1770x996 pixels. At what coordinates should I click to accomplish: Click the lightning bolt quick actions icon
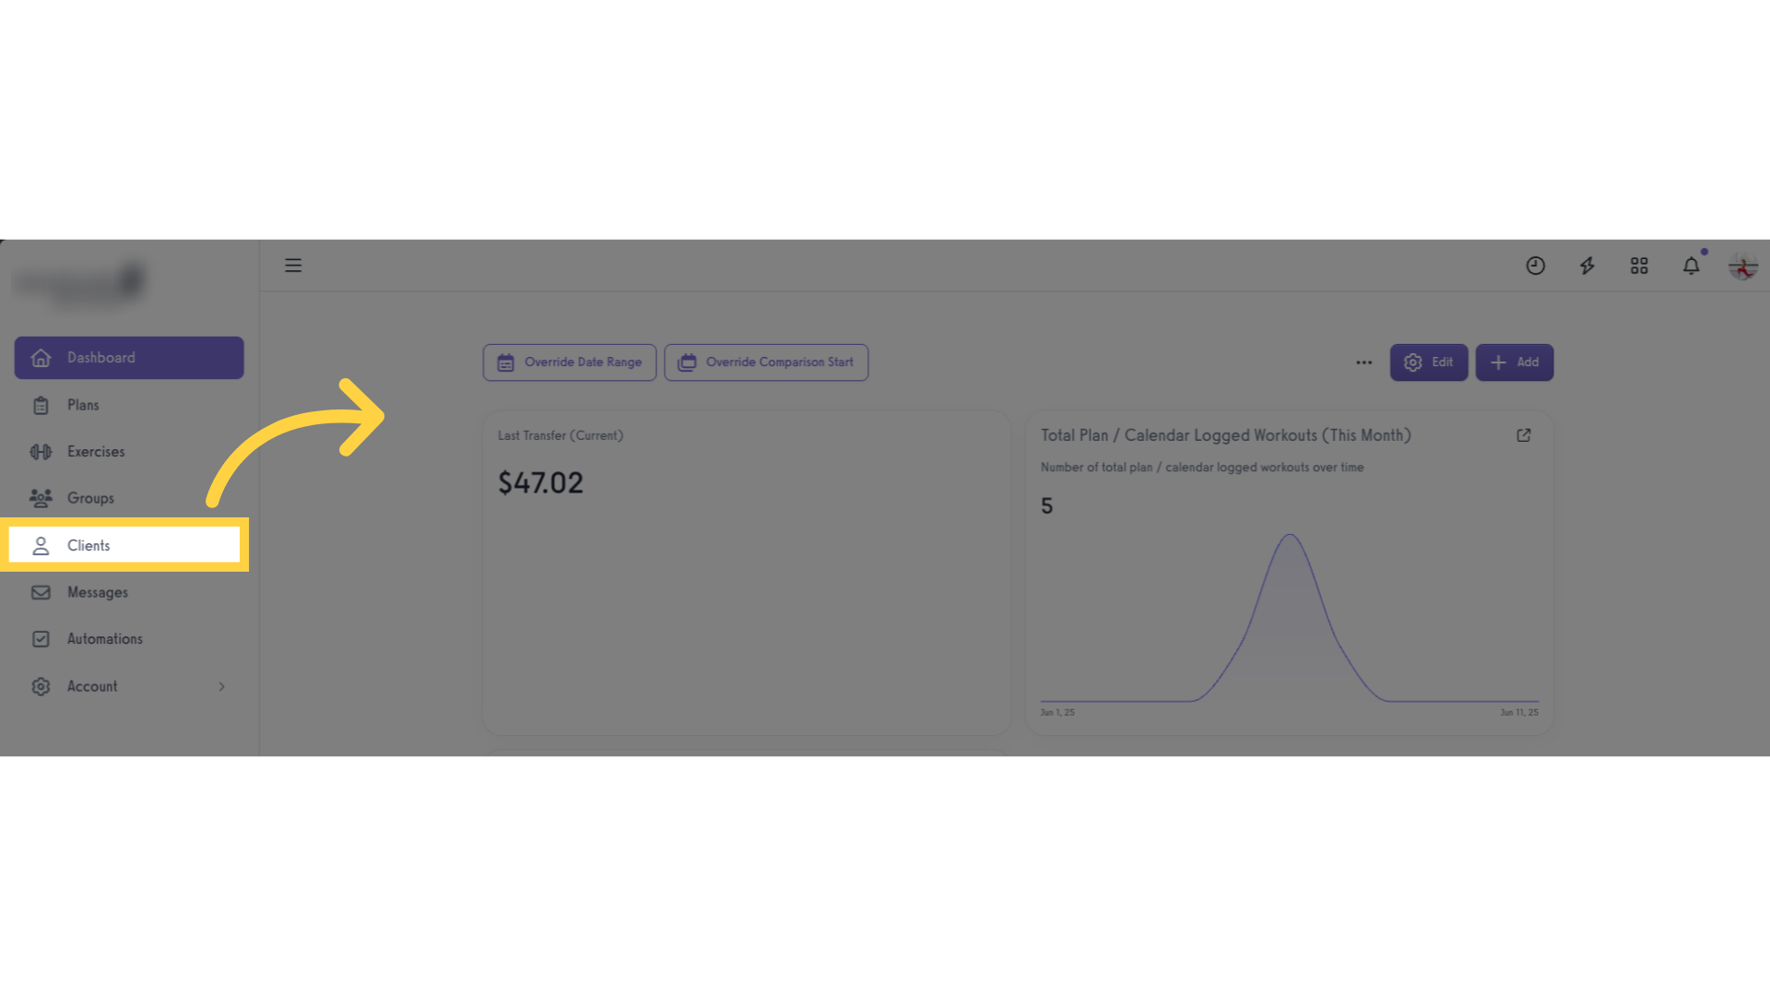click(1587, 266)
